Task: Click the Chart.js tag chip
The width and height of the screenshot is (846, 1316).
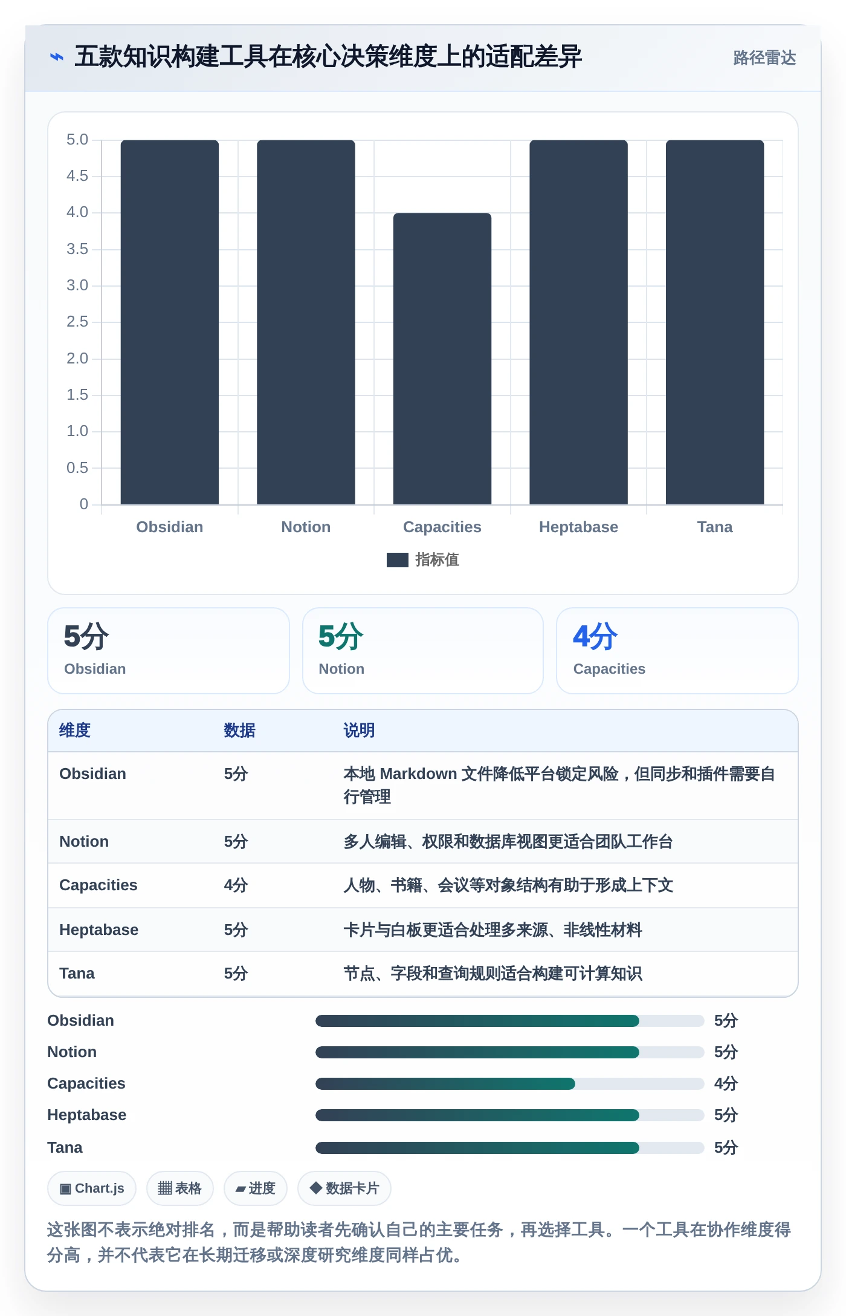Action: 92,1188
